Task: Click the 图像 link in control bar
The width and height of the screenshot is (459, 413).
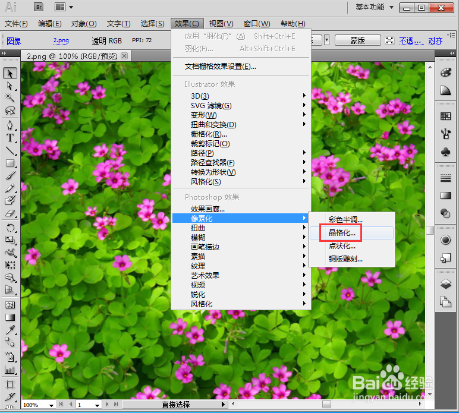Action: click(14, 41)
